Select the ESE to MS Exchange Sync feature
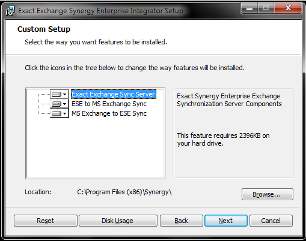306x241 pixels. click(x=109, y=104)
